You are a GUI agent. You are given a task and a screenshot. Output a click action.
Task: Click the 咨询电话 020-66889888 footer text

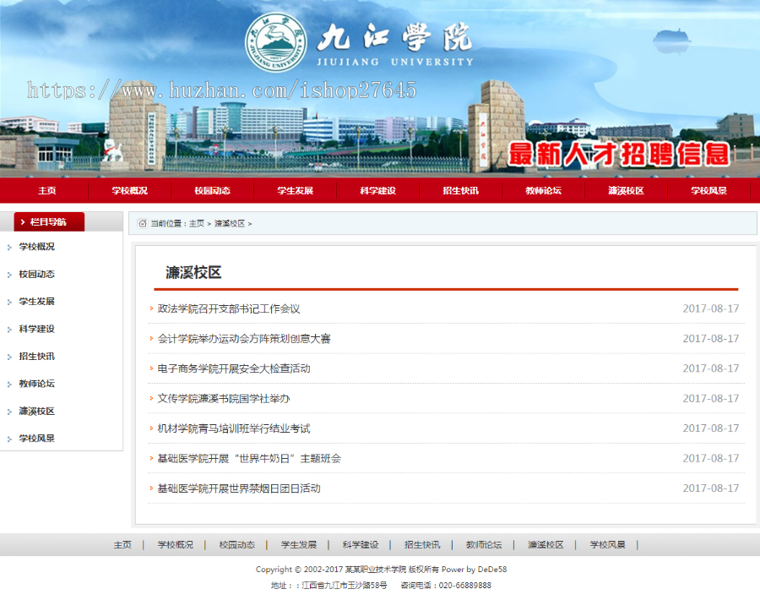click(446, 586)
